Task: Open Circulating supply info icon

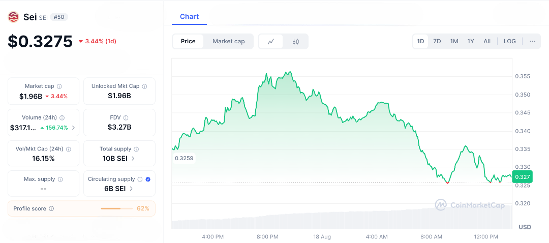Action: tap(140, 179)
